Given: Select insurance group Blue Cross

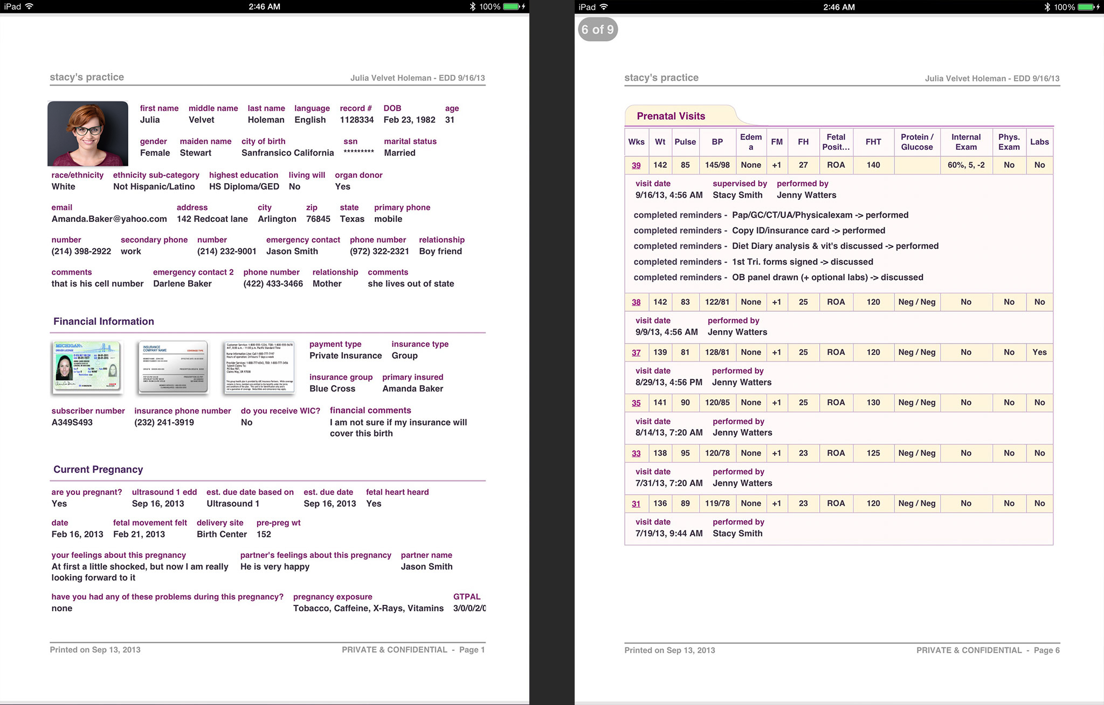Looking at the screenshot, I should pyautogui.click(x=333, y=389).
